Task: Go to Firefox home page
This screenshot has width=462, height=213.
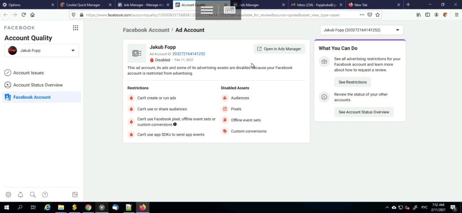Action: [x=32, y=15]
